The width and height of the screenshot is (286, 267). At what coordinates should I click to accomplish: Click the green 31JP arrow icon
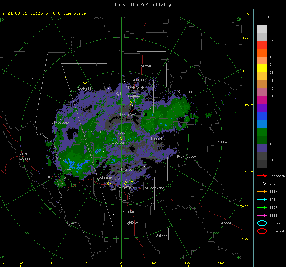pos(262,207)
